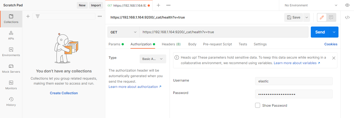Open the Monitors sidebar section
354x118 pixels.
(x=11, y=85)
